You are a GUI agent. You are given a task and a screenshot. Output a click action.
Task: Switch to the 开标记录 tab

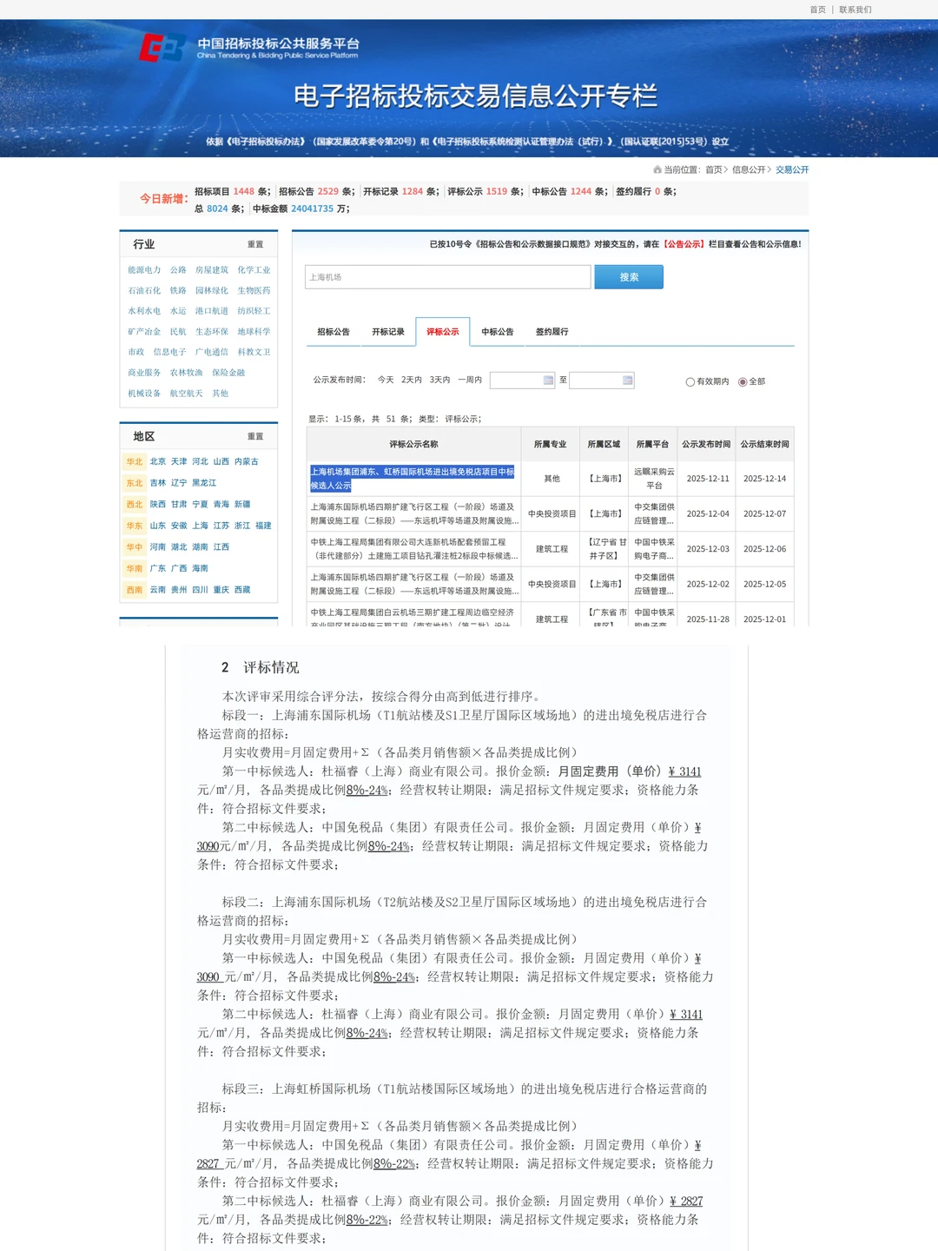(x=387, y=331)
